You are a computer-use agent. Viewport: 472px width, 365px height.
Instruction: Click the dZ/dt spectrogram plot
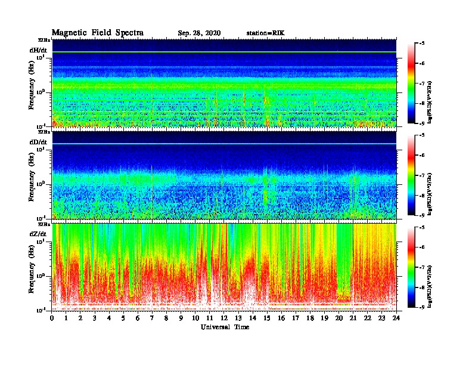(224, 267)
